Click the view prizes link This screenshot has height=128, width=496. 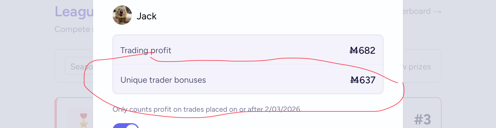pyautogui.click(x=419, y=67)
